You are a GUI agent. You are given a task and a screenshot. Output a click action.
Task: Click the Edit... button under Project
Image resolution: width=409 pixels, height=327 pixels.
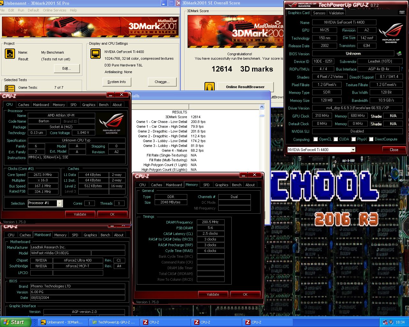67,68
